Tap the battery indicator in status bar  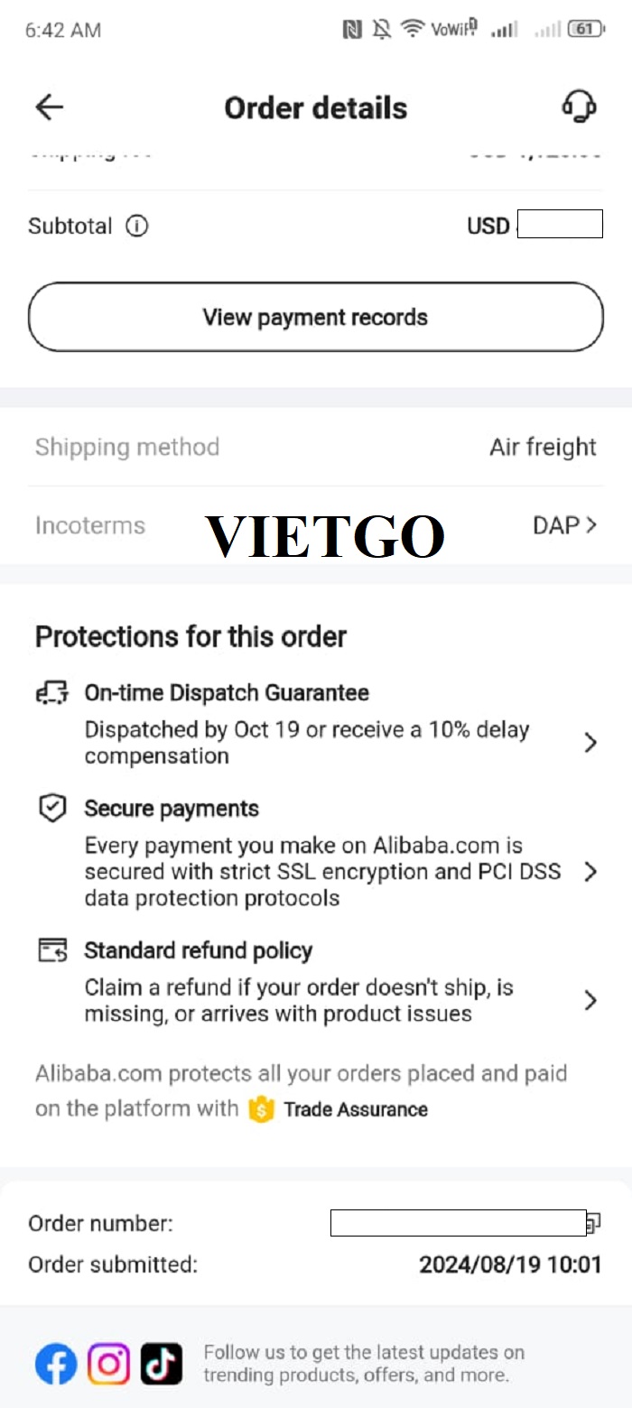[x=587, y=30]
